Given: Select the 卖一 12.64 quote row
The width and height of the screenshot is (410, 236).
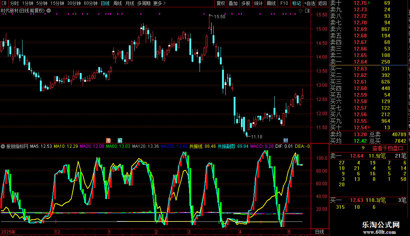Looking at the screenshot, I should pos(369,62).
